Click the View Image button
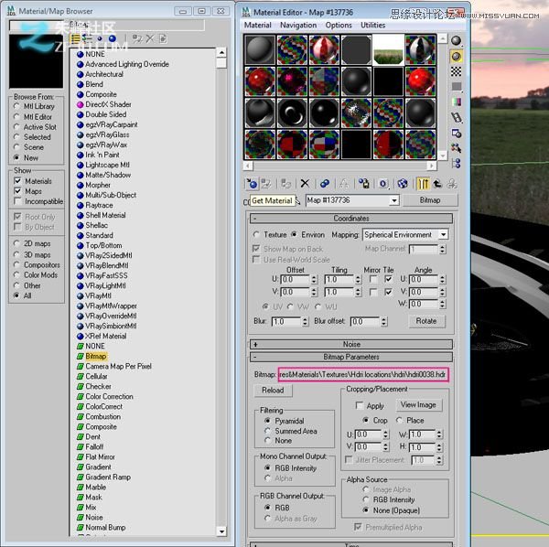 coord(418,404)
